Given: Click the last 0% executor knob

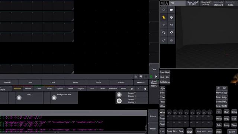Looking at the screenshot, I should click(210, 112).
